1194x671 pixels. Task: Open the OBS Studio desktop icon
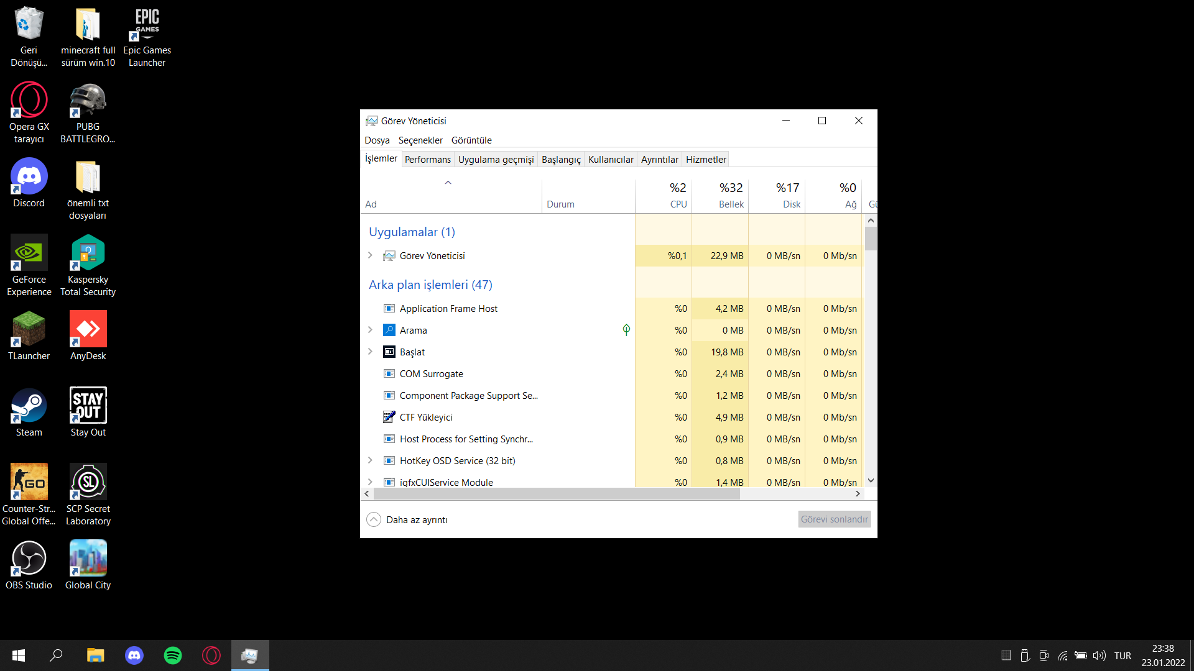(x=29, y=560)
